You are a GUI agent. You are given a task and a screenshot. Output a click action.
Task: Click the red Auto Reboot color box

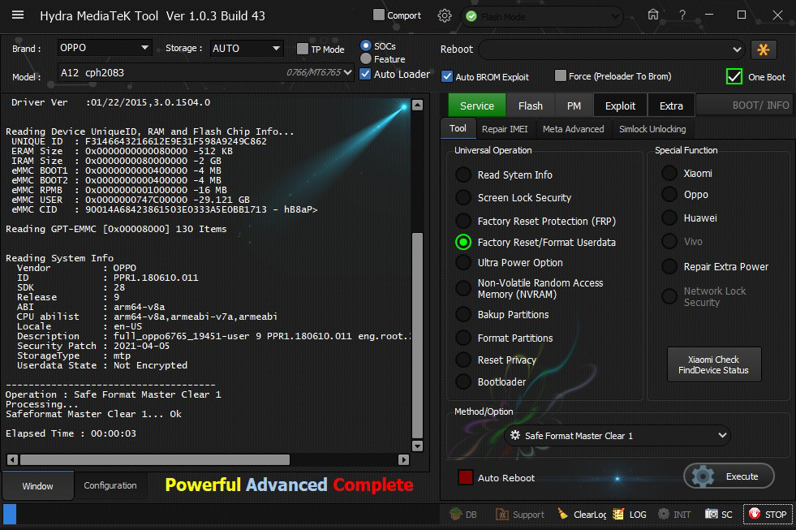(466, 477)
